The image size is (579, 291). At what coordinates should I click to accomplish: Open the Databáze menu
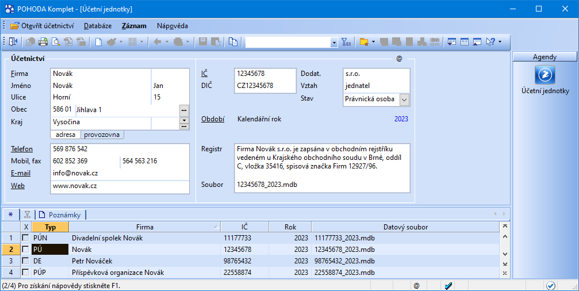click(x=98, y=26)
